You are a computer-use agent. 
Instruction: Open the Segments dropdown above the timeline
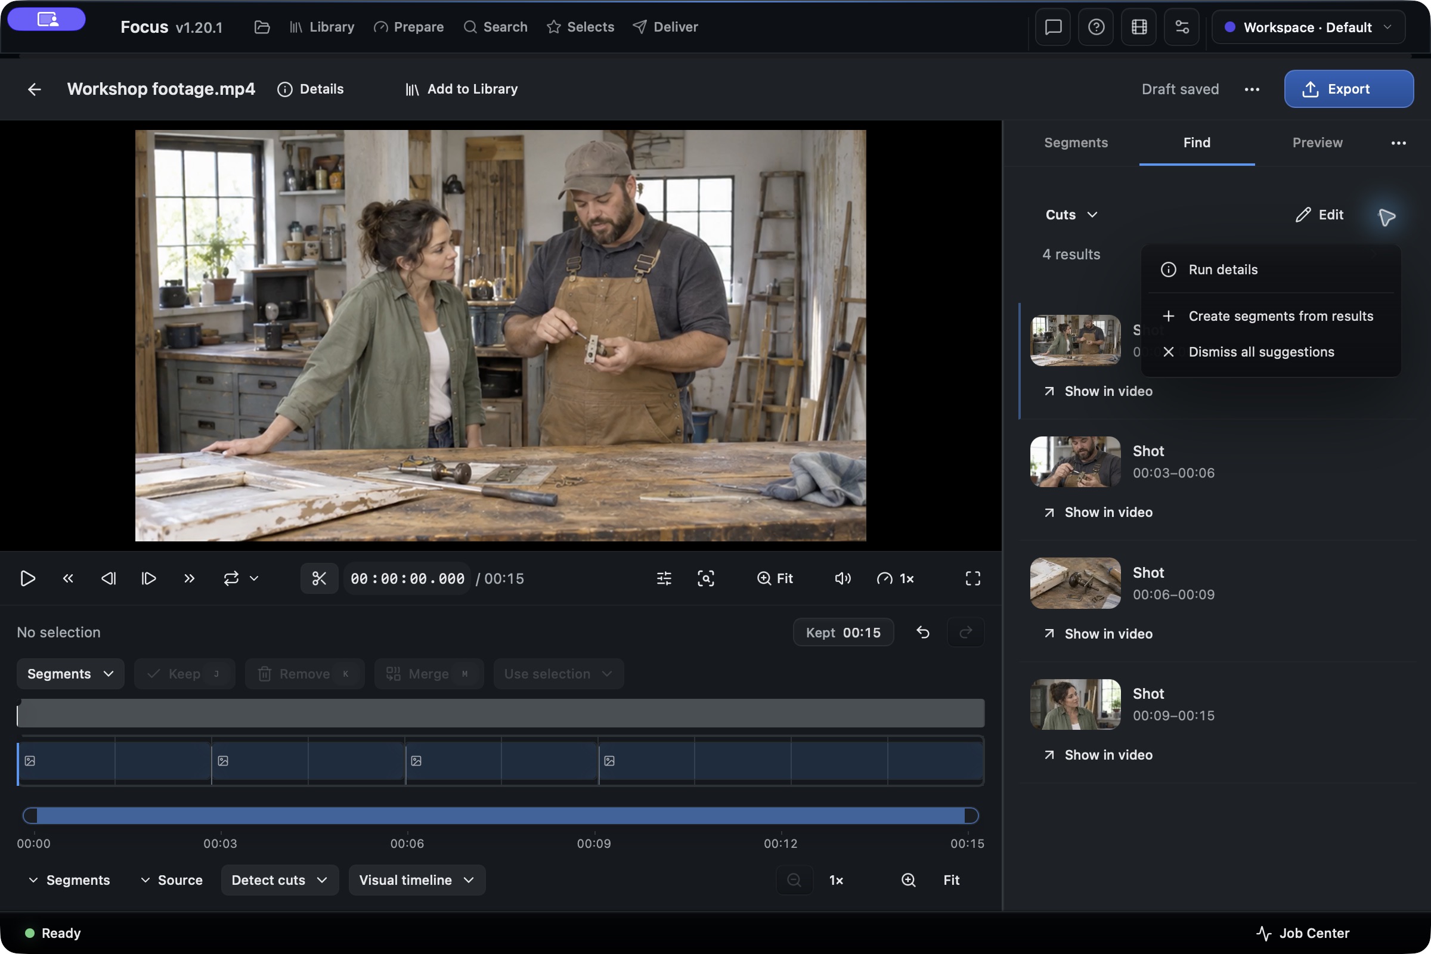(70, 674)
